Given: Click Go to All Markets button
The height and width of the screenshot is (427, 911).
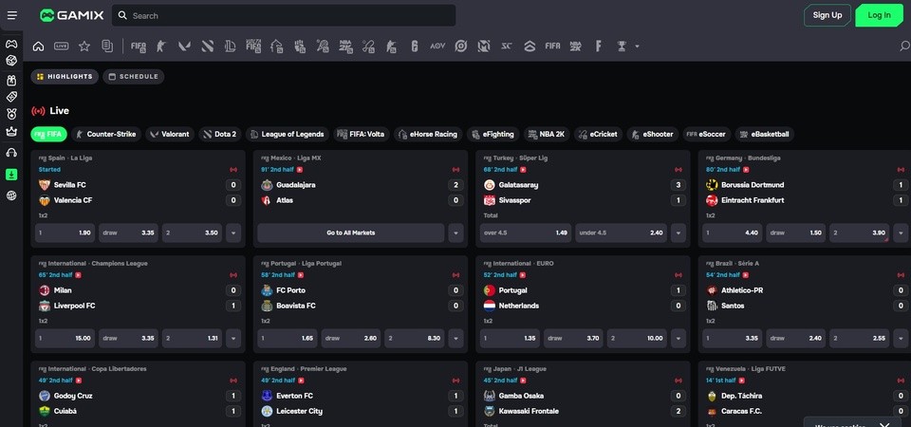Looking at the screenshot, I should [351, 233].
